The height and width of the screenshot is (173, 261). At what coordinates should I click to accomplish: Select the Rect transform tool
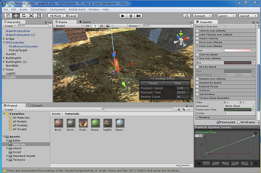coord(39,16)
